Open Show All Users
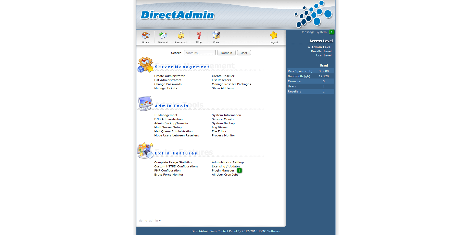This screenshot has width=471, height=235. (x=223, y=88)
